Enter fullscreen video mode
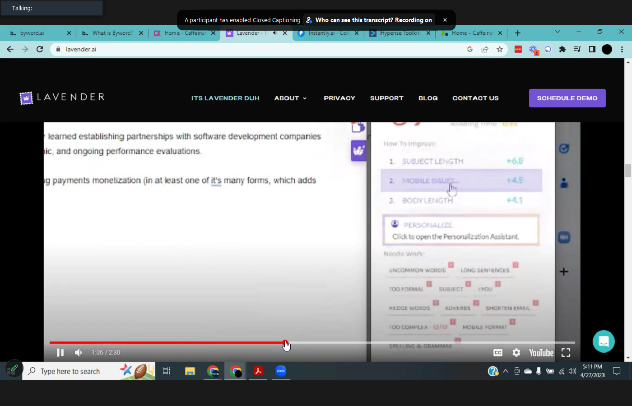632x406 pixels. coord(566,353)
